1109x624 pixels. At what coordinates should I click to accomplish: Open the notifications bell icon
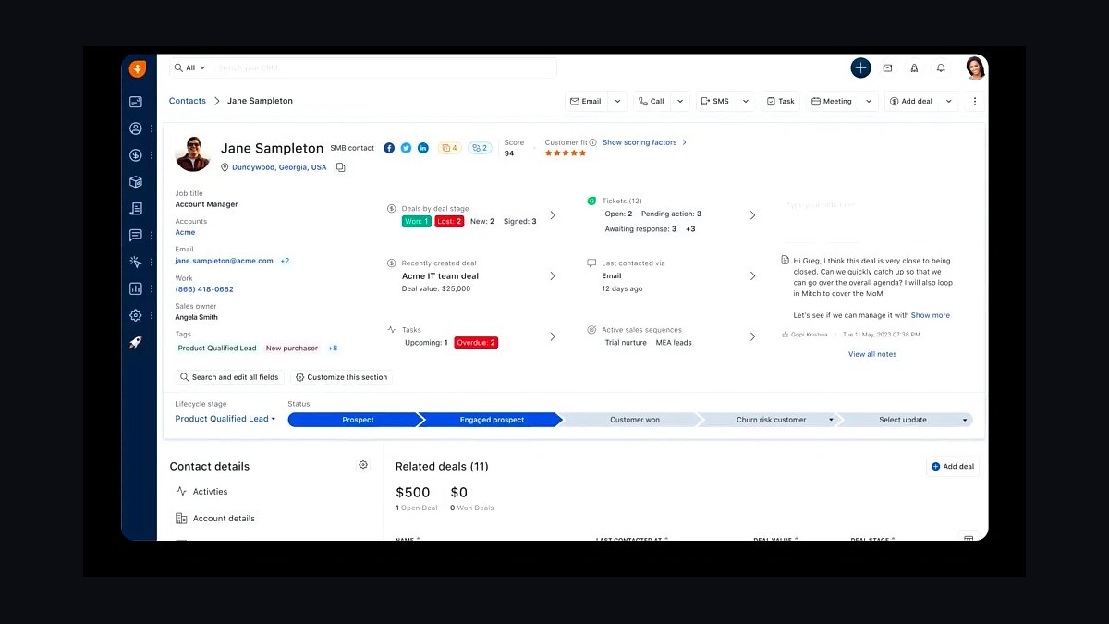coord(941,67)
